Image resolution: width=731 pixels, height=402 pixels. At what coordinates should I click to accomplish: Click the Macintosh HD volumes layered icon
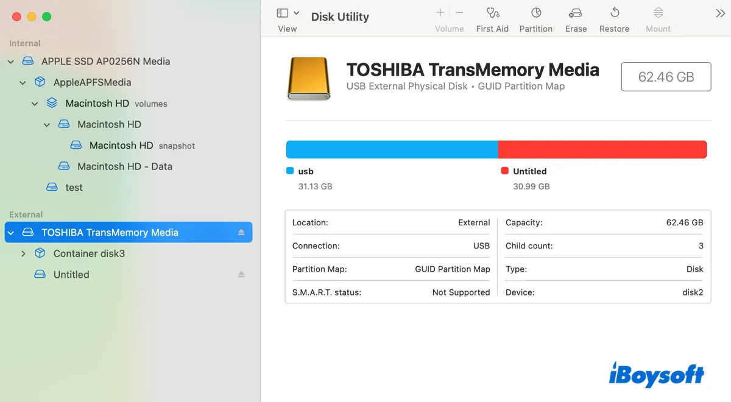(x=52, y=104)
